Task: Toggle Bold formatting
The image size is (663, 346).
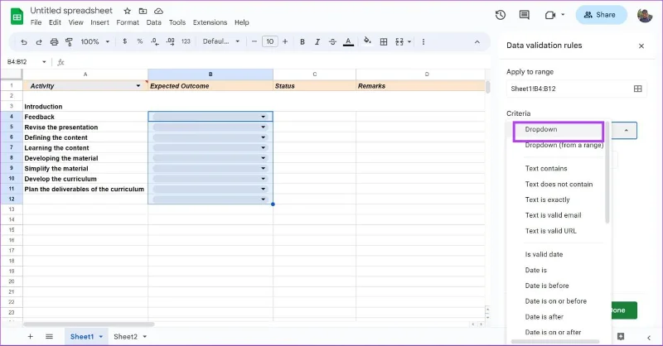Action: (302, 42)
